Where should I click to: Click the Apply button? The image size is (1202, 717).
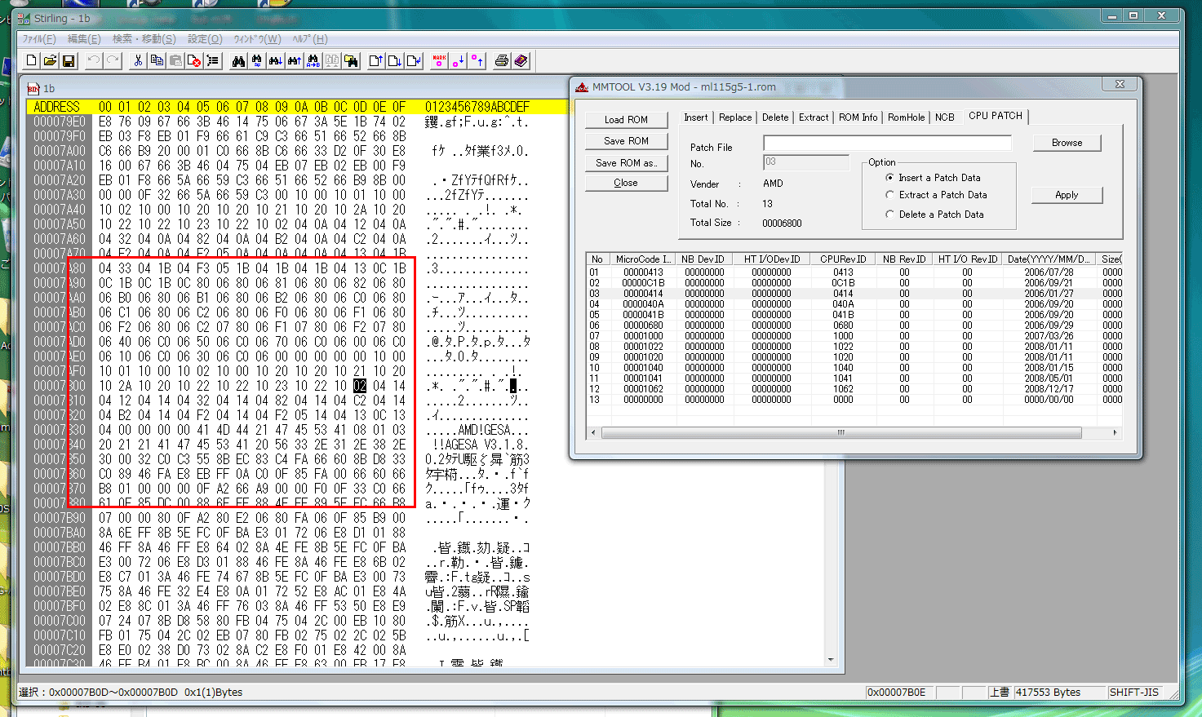1067,195
